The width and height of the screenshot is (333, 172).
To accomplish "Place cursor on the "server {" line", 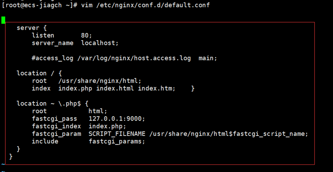I will pyautogui.click(x=32, y=28).
